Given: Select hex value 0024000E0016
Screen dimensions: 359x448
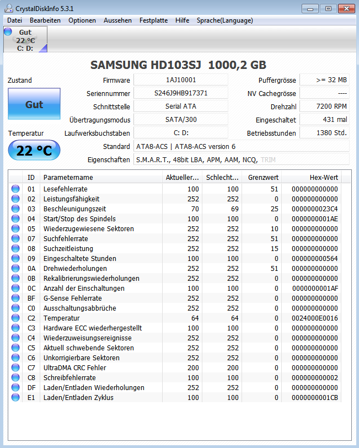Looking at the screenshot, I should (x=315, y=318).
